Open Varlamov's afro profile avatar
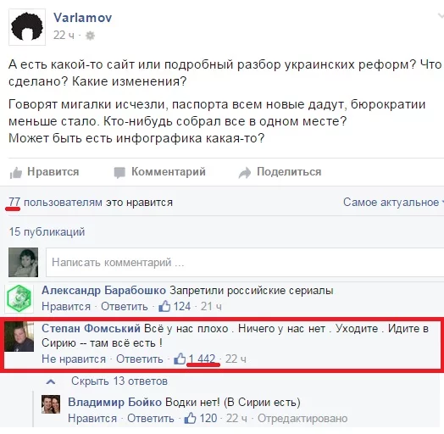444x434 pixels. click(x=27, y=27)
